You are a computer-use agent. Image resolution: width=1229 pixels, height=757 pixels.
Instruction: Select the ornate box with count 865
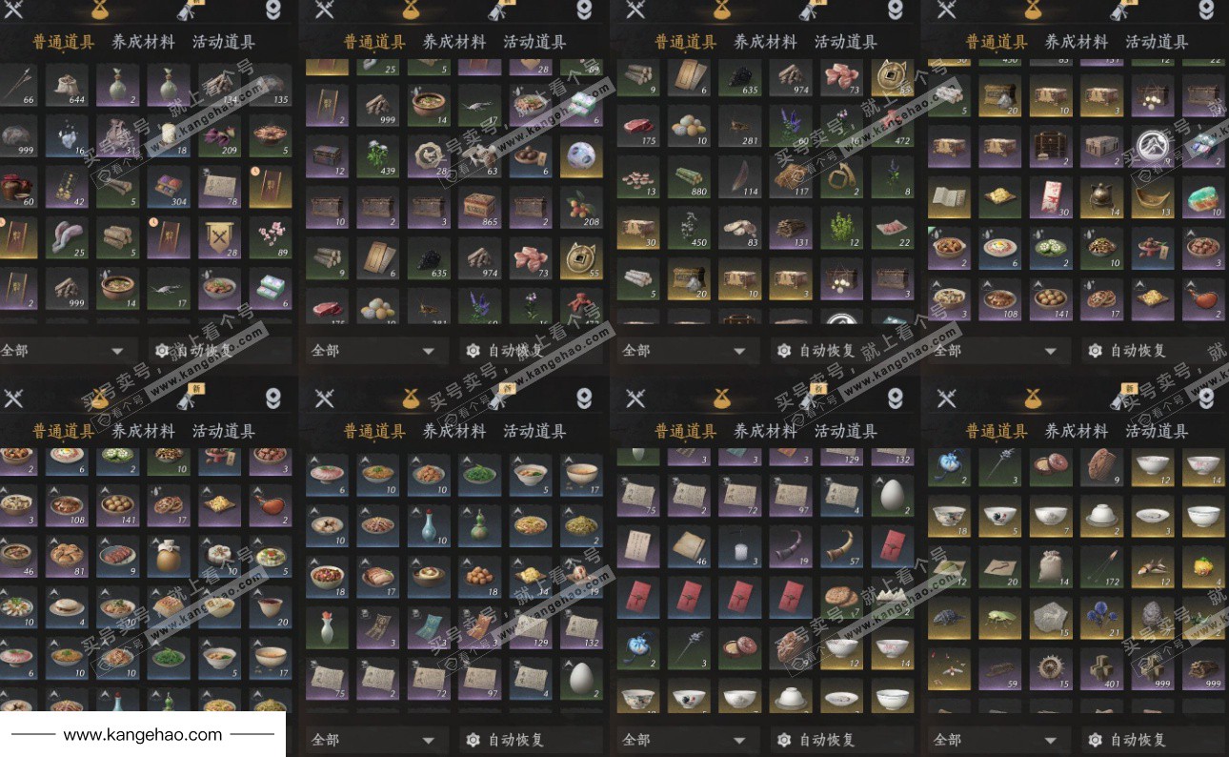click(479, 207)
